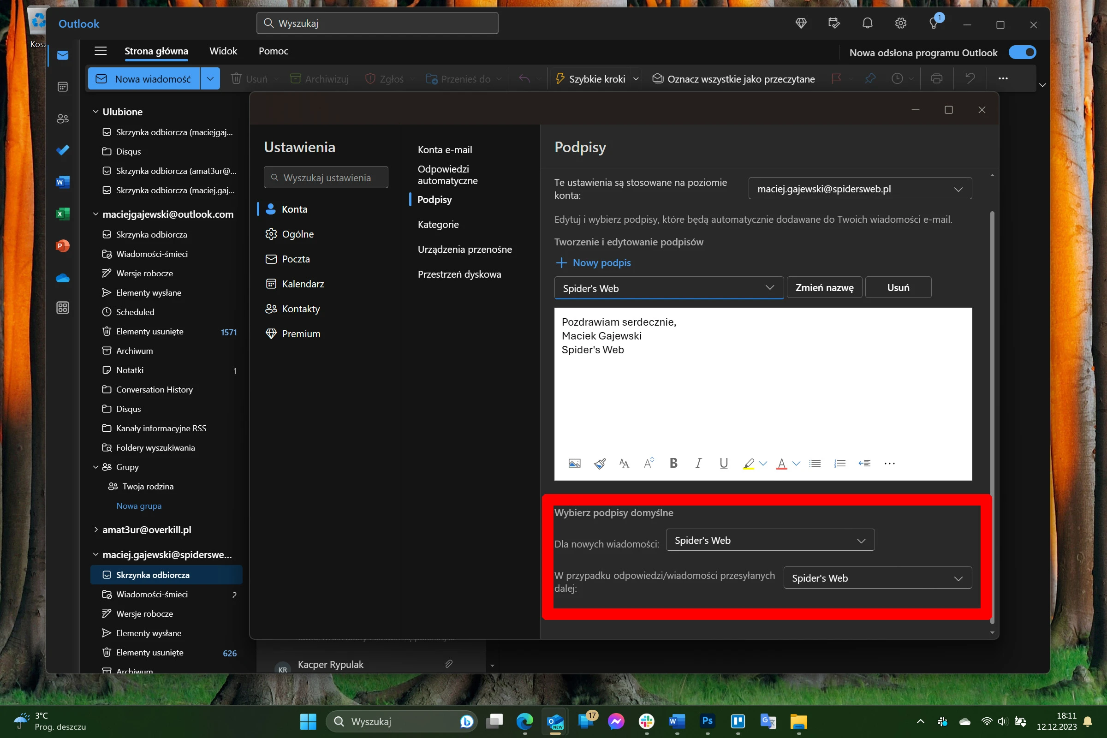Viewport: 1107px width, 738px height.
Task: Open the More apps grid icon
Action: pyautogui.click(x=63, y=308)
